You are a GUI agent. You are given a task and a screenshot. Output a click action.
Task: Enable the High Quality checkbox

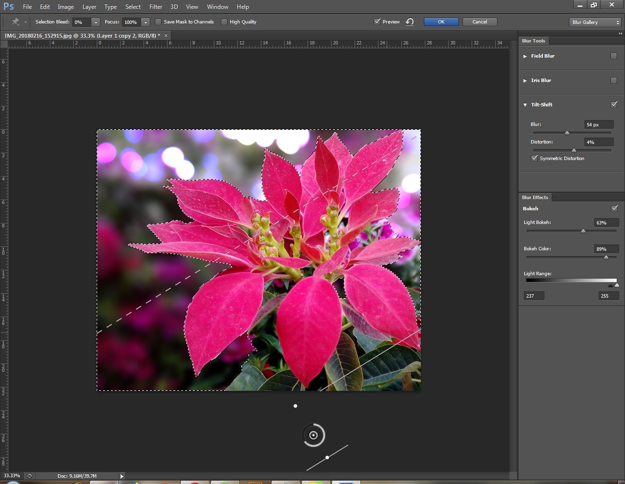tap(224, 22)
